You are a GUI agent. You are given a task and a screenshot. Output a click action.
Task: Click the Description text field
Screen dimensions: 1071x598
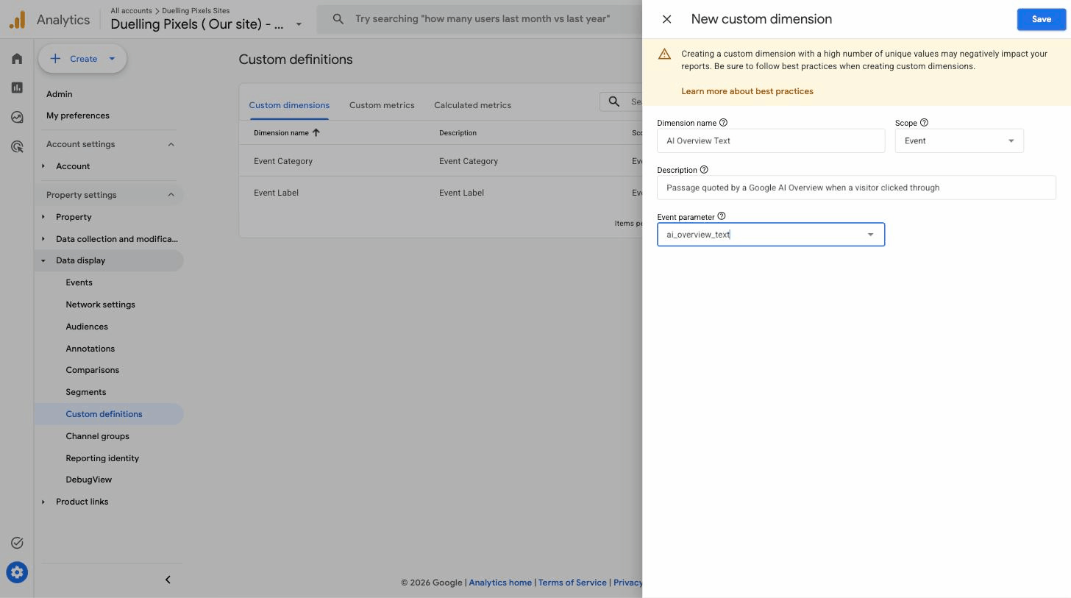tap(856, 188)
